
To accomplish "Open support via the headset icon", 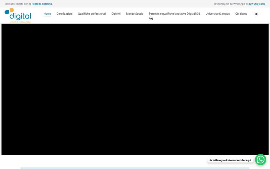I will click(151, 18).
